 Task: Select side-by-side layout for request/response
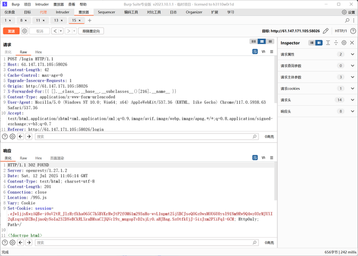point(254,41)
